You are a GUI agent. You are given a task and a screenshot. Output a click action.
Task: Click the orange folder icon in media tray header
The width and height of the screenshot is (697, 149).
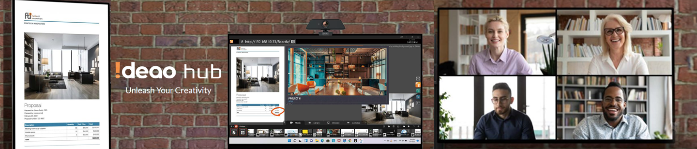tap(236, 126)
